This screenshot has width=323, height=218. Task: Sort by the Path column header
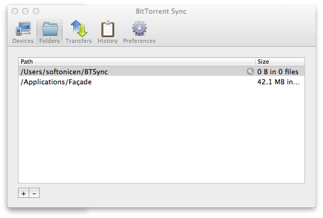pyautogui.click(x=136, y=62)
